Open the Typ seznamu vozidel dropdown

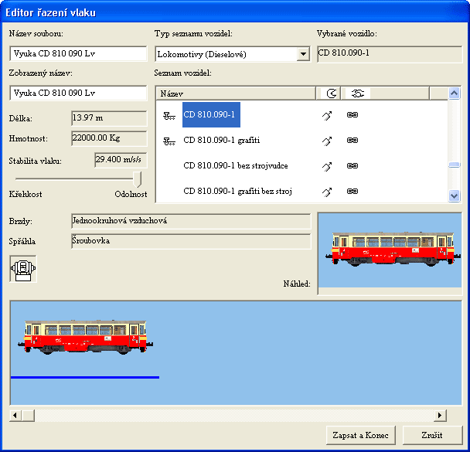click(303, 55)
